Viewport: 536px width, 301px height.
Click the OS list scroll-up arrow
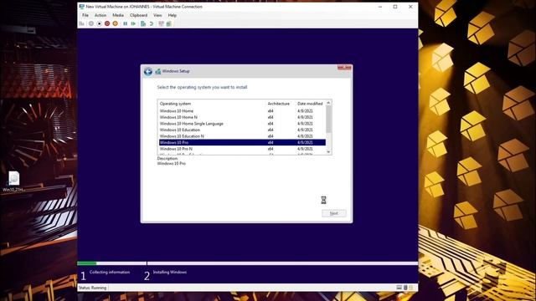(328, 103)
